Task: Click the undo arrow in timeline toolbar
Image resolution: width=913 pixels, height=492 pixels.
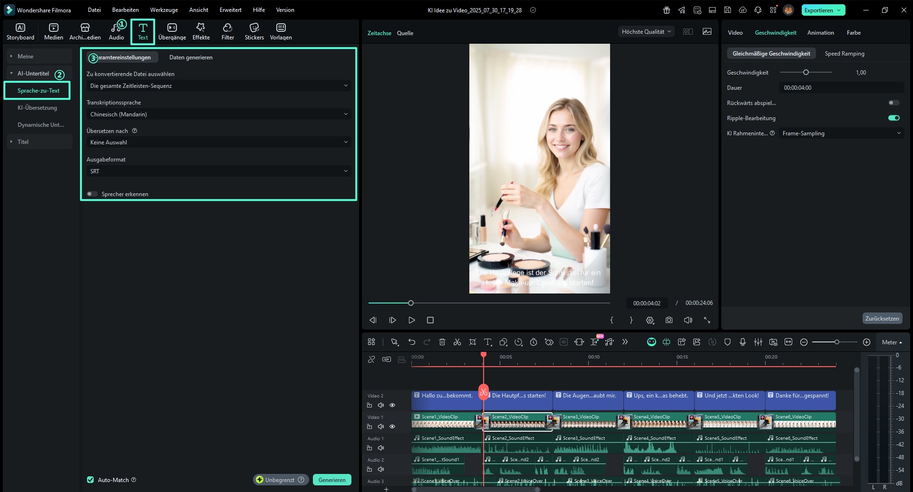Action: click(411, 342)
